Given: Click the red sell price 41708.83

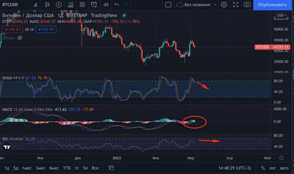Looking at the screenshot, I should [x=12, y=29].
